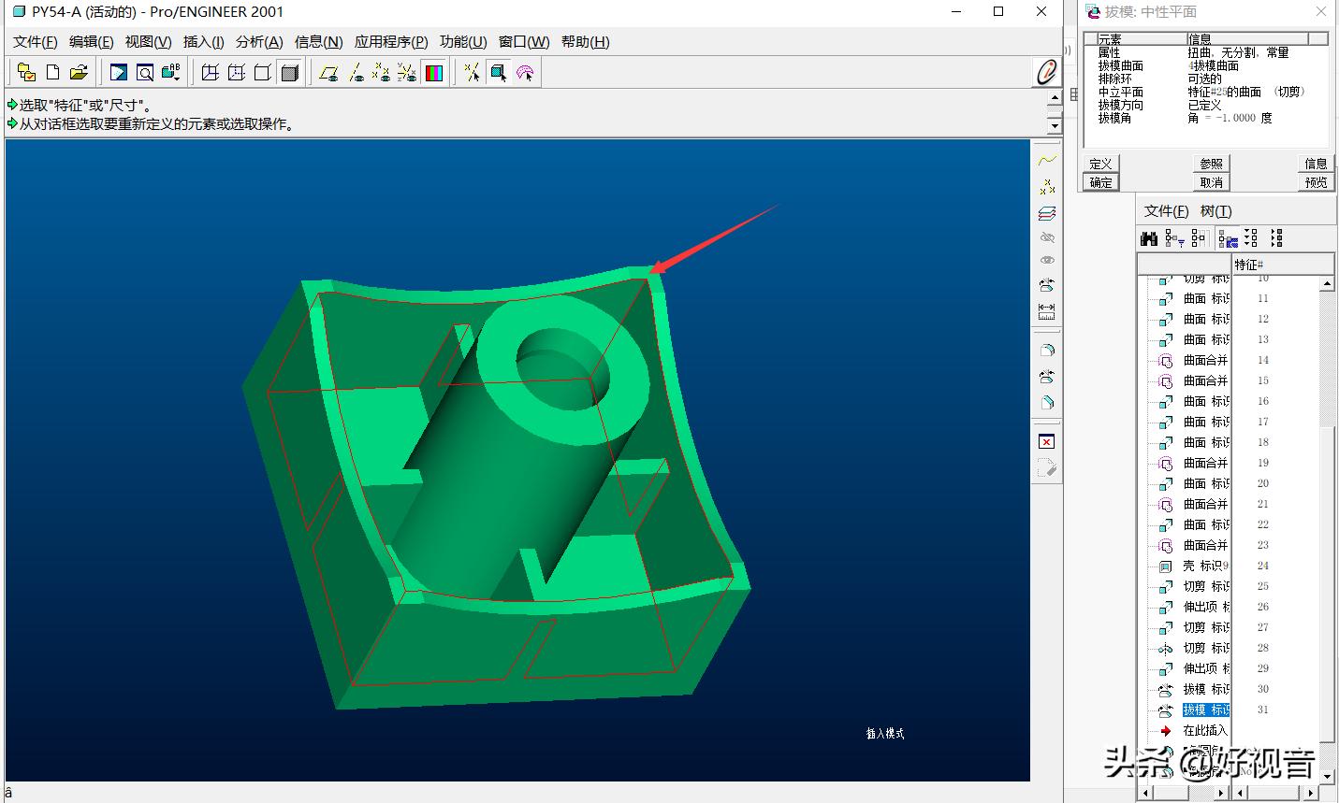Switch to hidden line display icon
The image size is (1339, 803).
point(237,73)
